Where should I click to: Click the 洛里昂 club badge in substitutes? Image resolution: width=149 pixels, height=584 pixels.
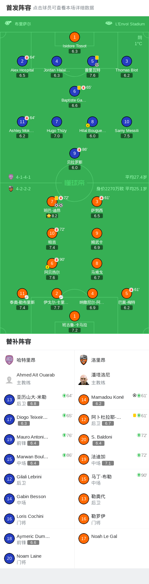(83, 360)
